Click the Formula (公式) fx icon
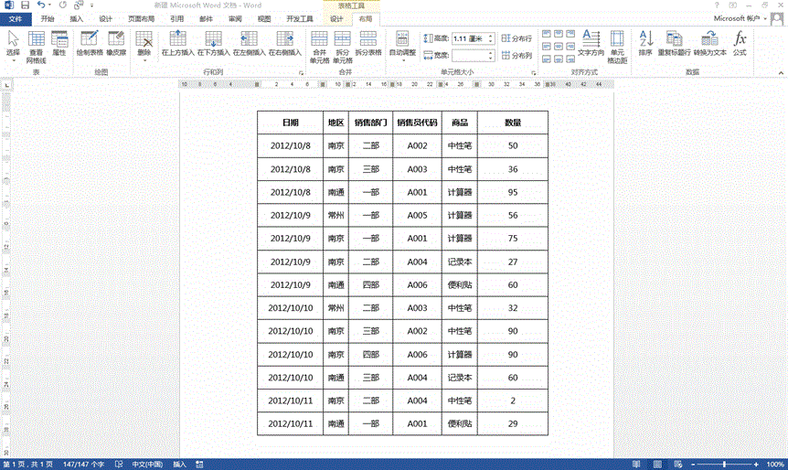 pos(740,42)
